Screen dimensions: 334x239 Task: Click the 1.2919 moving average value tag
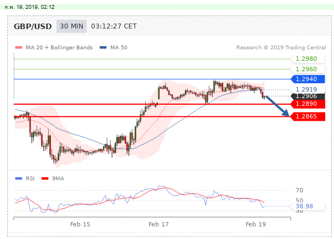pyautogui.click(x=308, y=89)
